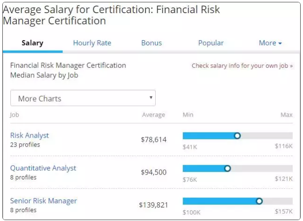Click the Quantitative Analyst average $94,500
This screenshot has height=221, width=303.
[153, 172]
